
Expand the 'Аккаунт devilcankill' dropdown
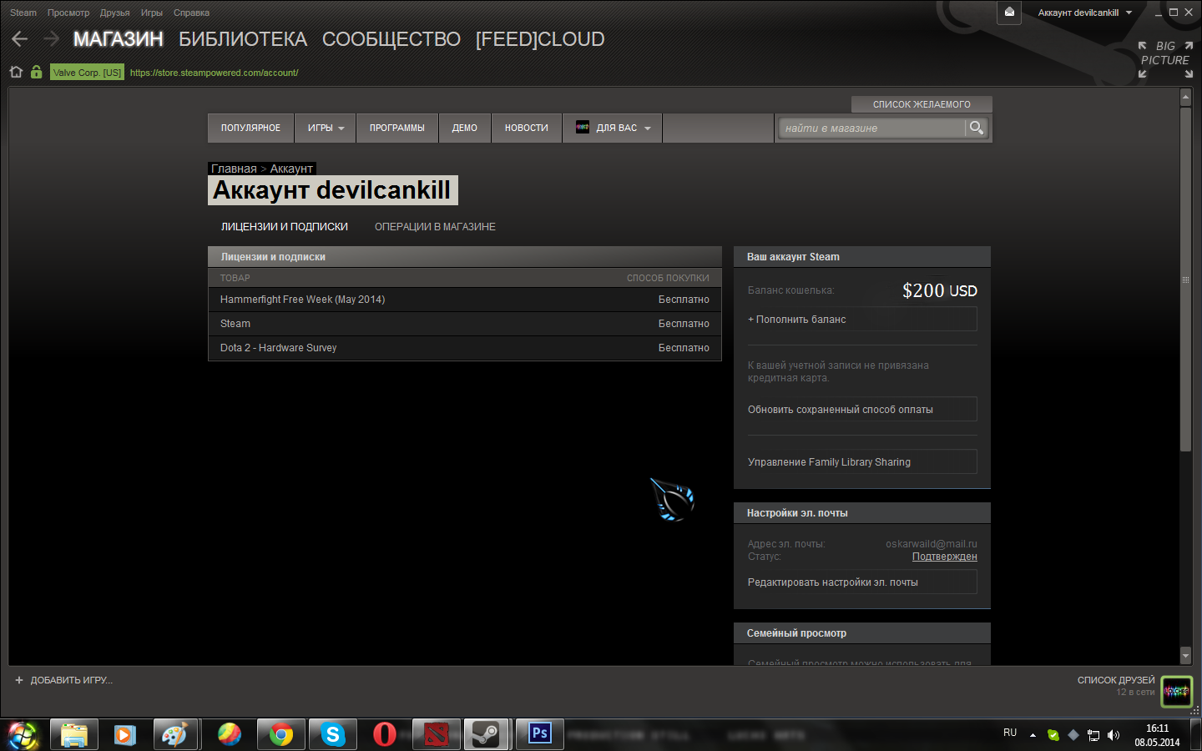(x=1084, y=13)
